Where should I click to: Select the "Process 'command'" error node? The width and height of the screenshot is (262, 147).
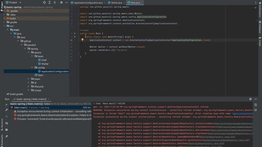tap(52, 119)
